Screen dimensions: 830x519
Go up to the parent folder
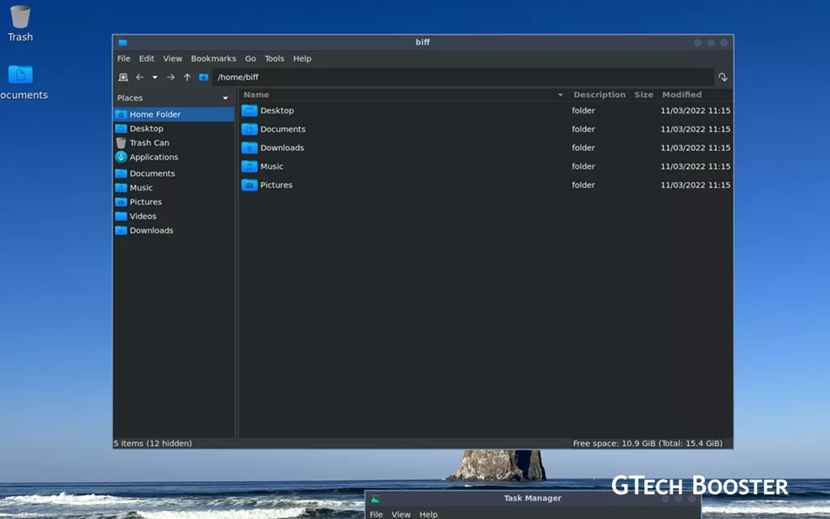point(187,77)
